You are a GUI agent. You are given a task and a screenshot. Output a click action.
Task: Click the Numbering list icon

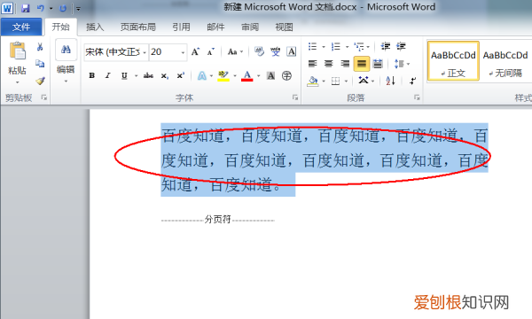click(335, 46)
